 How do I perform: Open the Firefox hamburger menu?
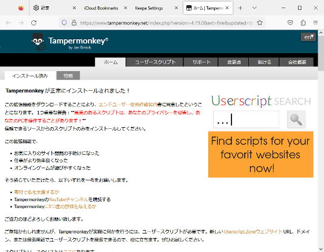pyautogui.click(x=315, y=23)
